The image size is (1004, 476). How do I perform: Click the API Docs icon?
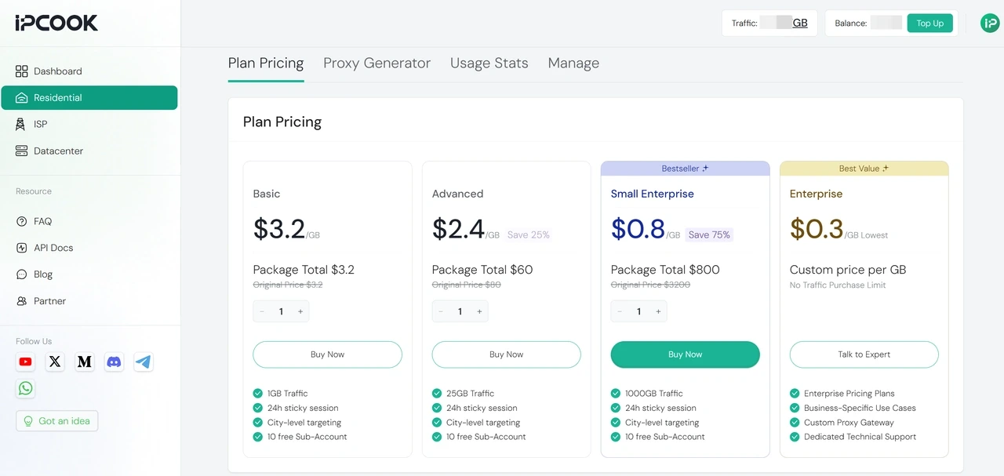[x=22, y=248]
